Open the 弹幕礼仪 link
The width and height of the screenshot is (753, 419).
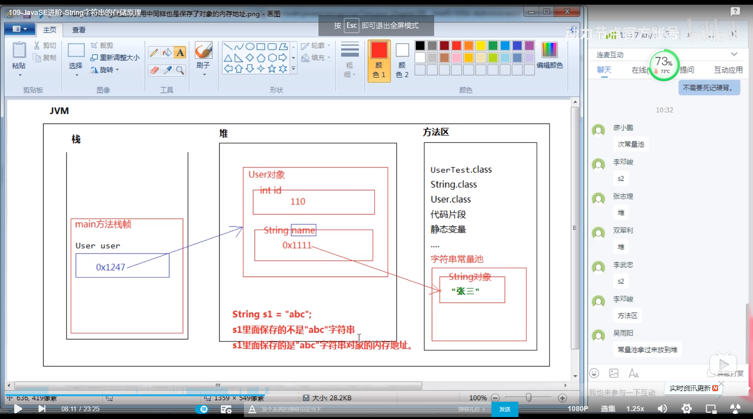tap(471, 409)
